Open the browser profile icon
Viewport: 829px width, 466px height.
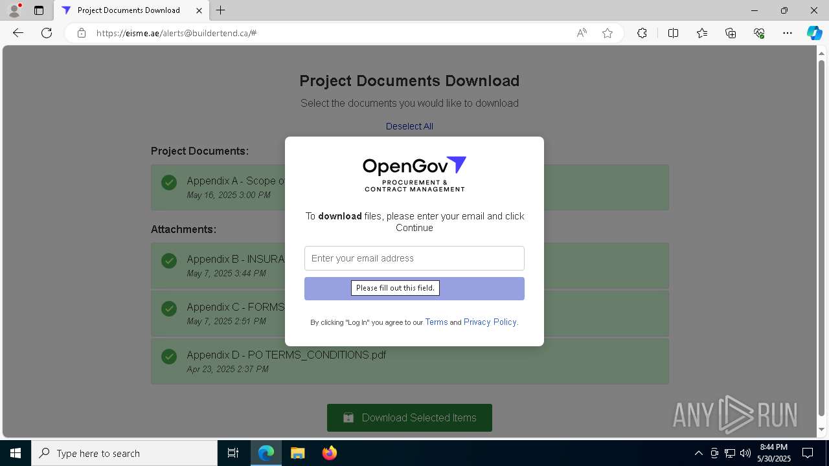point(14,10)
